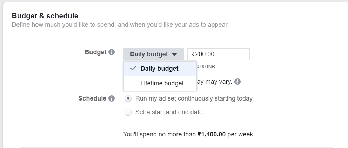The width and height of the screenshot is (348, 148).
Task: Click the ₹200.00 budget amount field
Action: tap(219, 54)
